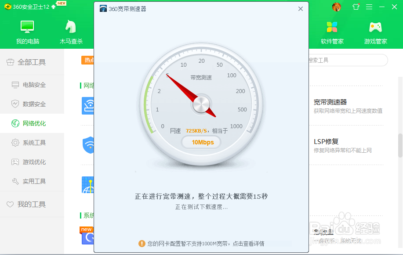
Task: Click the 数据安全 shield icon
Action: coord(15,104)
